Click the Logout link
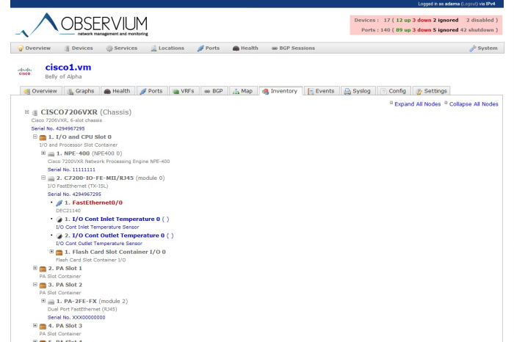Image resolution: width=514 pixels, height=342 pixels. [x=469, y=4]
